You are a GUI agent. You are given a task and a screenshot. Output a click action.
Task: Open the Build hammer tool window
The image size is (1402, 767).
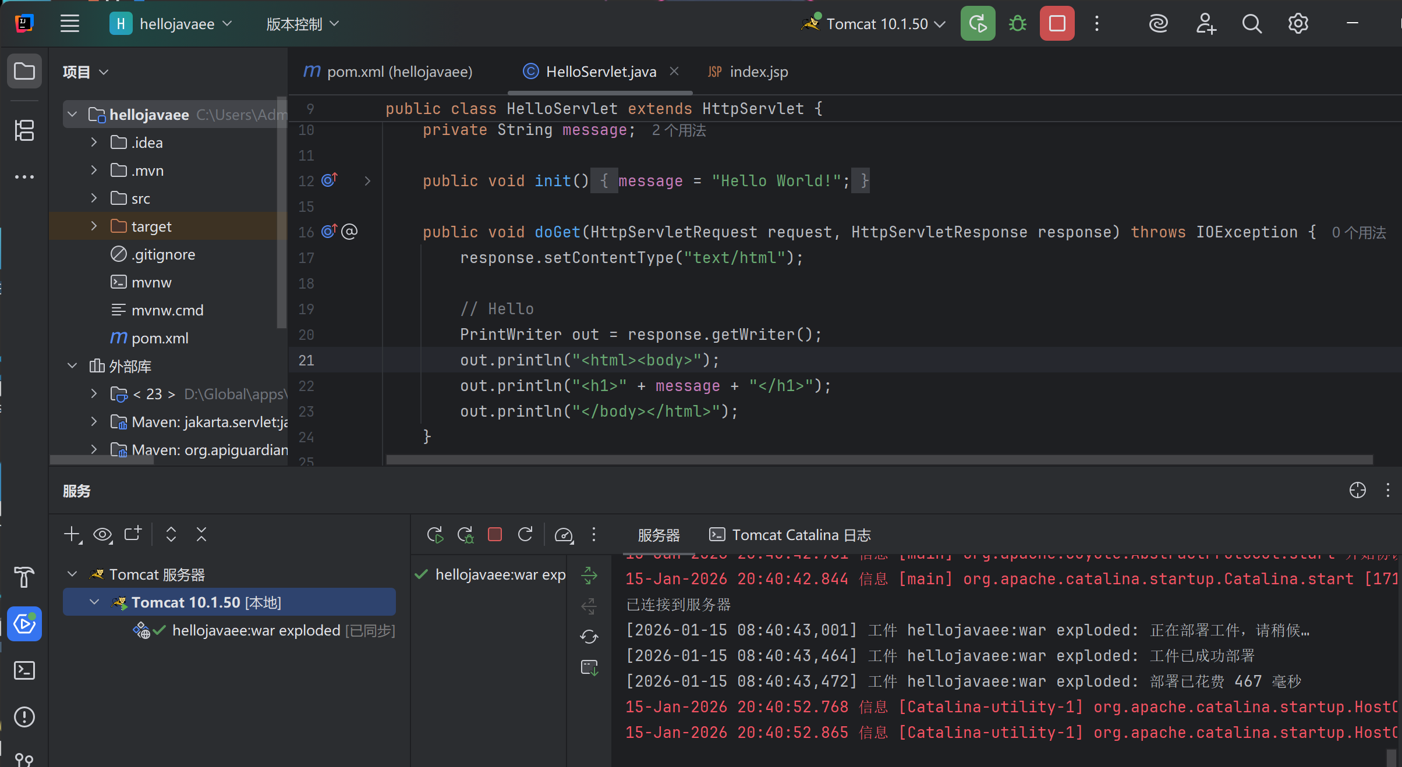(24, 577)
